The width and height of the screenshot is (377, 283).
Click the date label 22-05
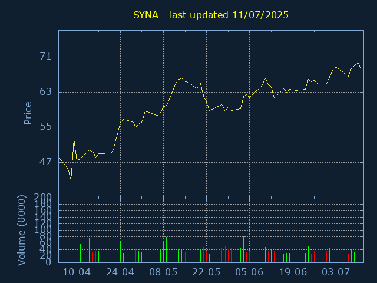[x=206, y=272]
